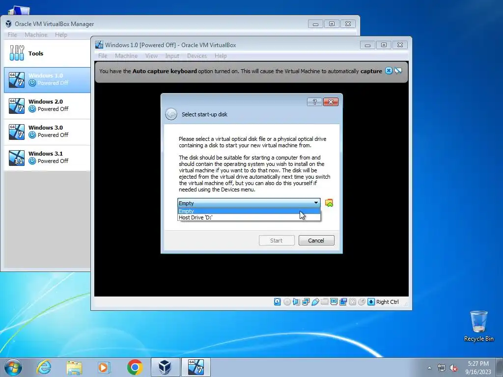Screen dimensions: 503x377
Task: Select Windows 2.0 machine in Manager list
Action: pos(47,106)
